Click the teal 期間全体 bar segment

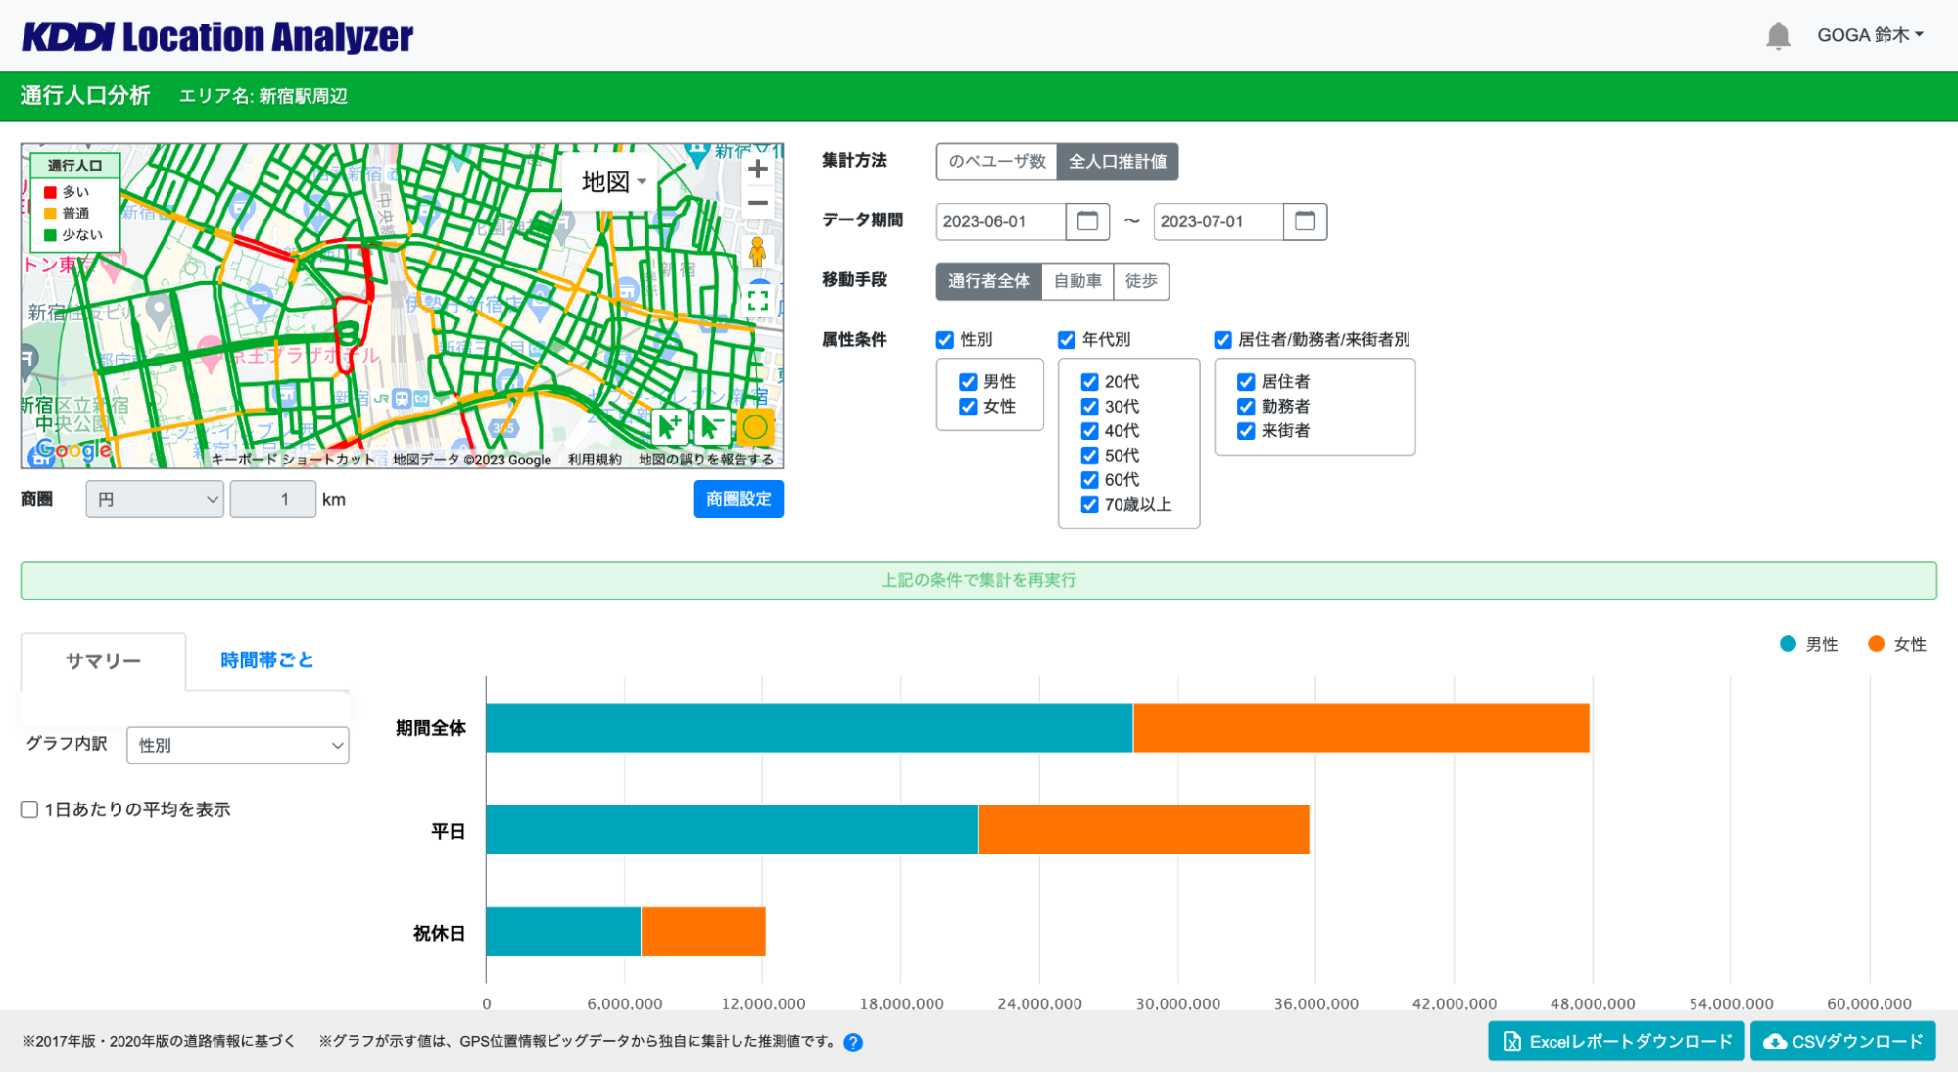pos(809,728)
